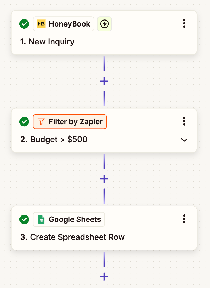Open the 1. New Inquiry step
This screenshot has height=288, width=210.
click(47, 42)
